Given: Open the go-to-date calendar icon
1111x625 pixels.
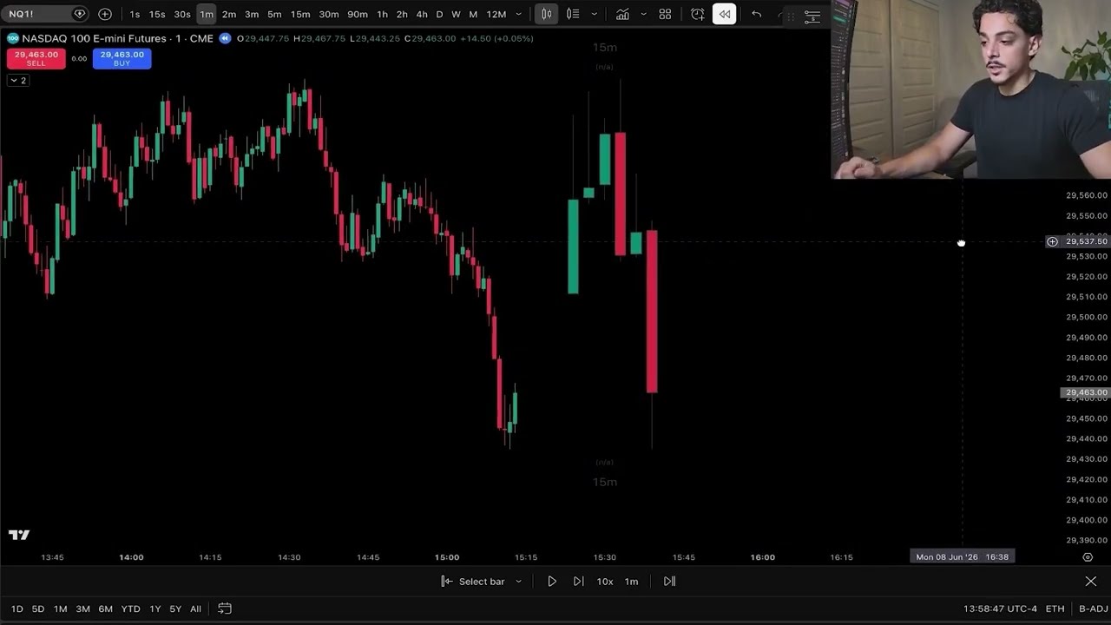Looking at the screenshot, I should [225, 609].
